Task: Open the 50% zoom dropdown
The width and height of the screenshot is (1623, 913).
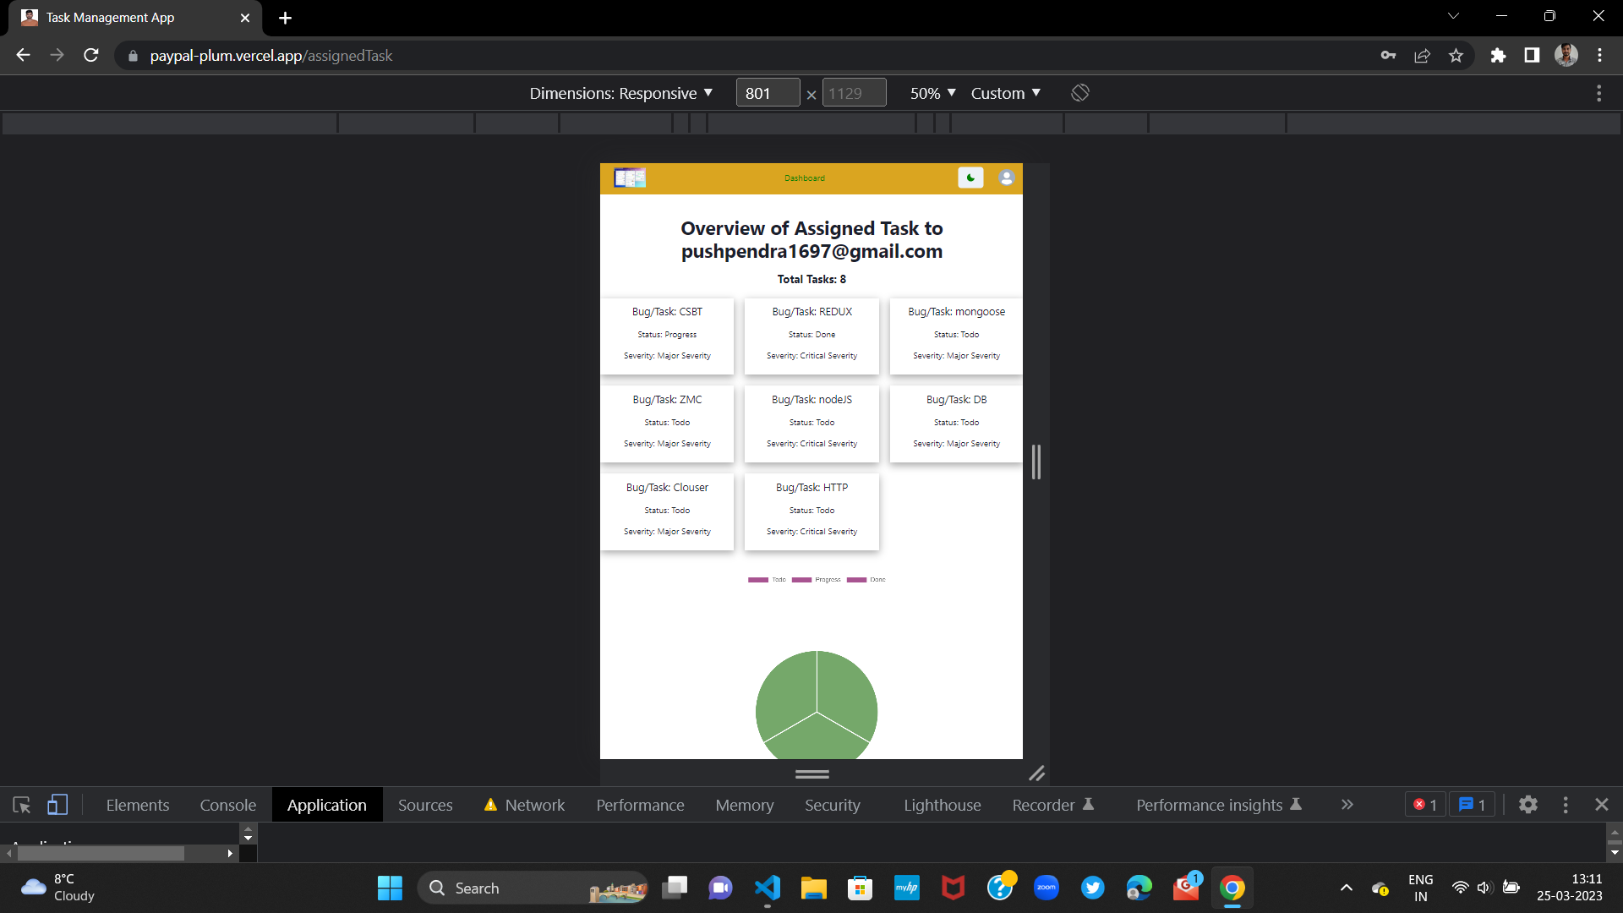Action: tap(932, 93)
